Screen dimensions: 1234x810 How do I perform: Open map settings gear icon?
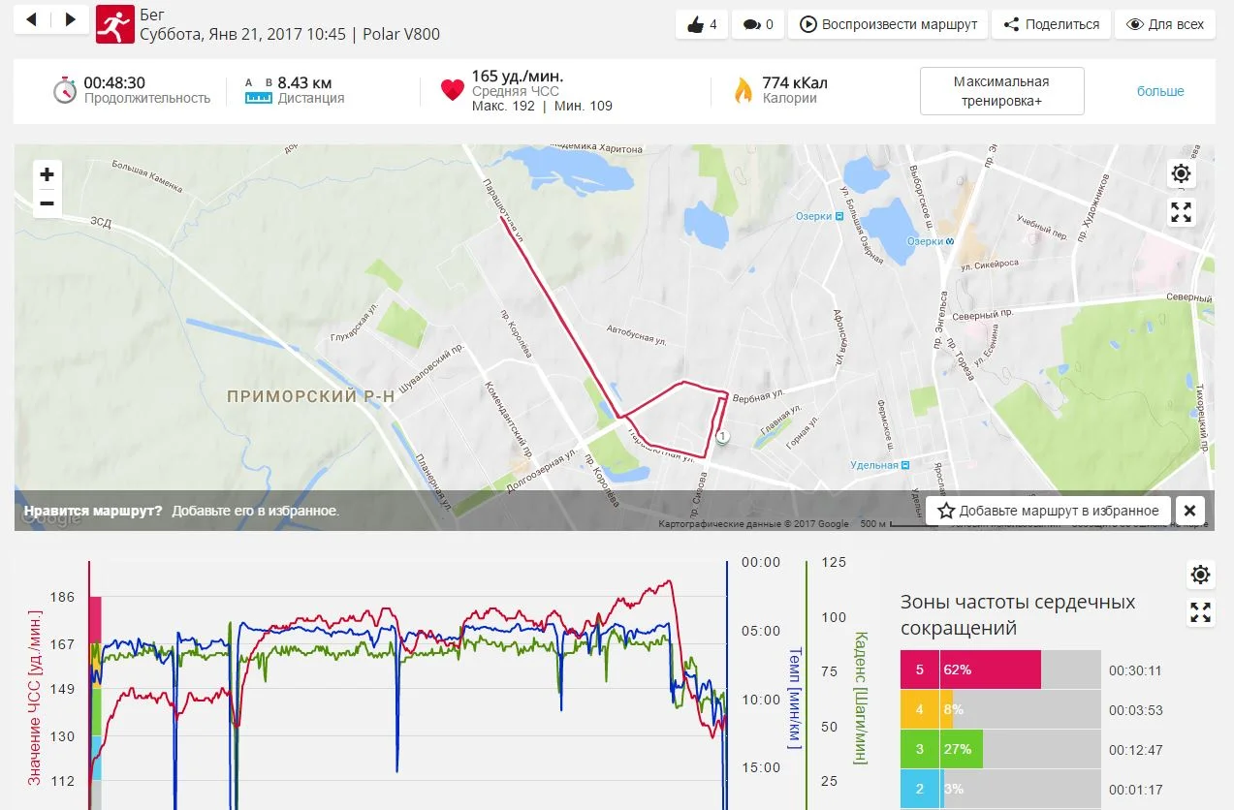pos(1181,174)
